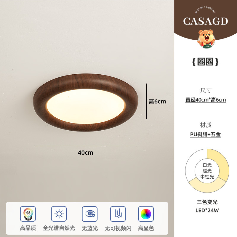237x237 pixels.
Task: Click the 98 high-quality rating icon
Action: (x=28, y=214)
